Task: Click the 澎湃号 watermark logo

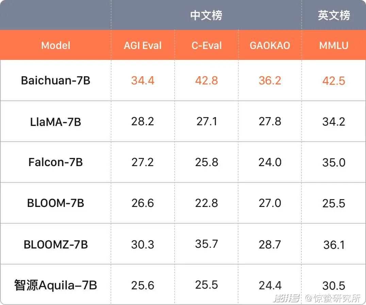Action: (287, 299)
